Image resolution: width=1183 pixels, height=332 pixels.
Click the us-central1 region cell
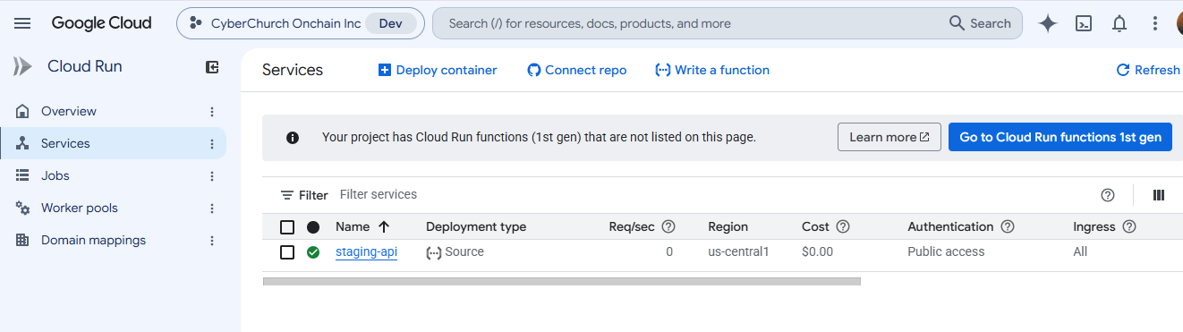point(738,252)
